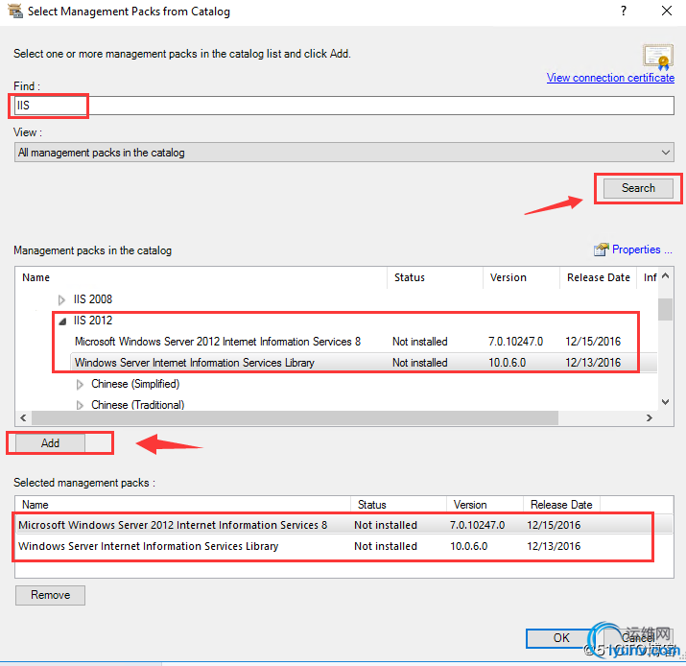Open help with the question mark button

(624, 11)
